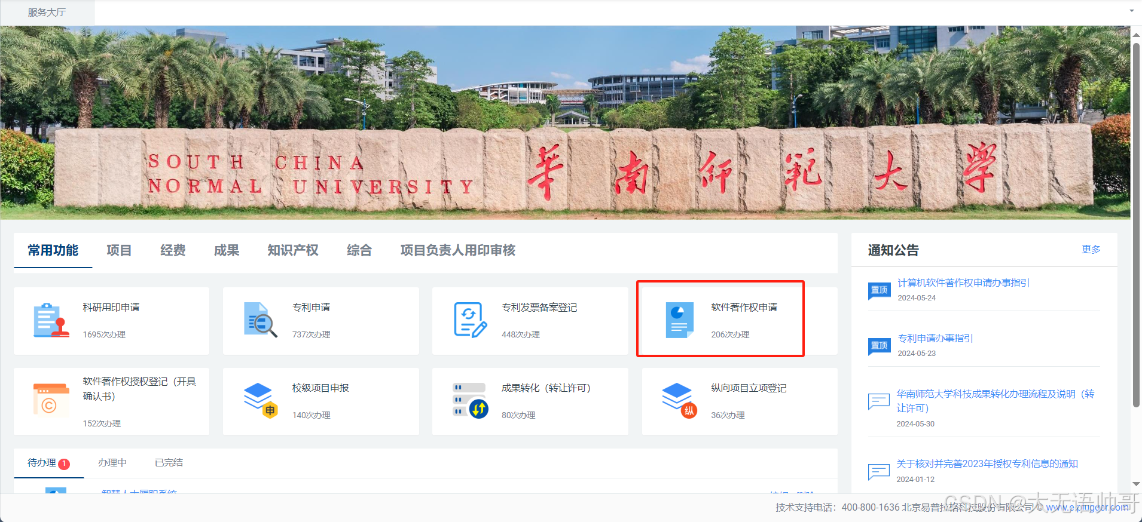Click the 通知公告 panel heading
The height and width of the screenshot is (522, 1142).
893,250
